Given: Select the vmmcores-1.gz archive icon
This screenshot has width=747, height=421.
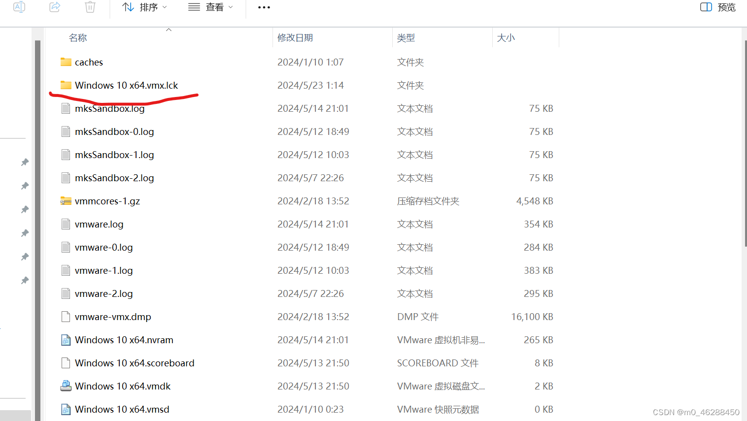Looking at the screenshot, I should pyautogui.click(x=66, y=201).
